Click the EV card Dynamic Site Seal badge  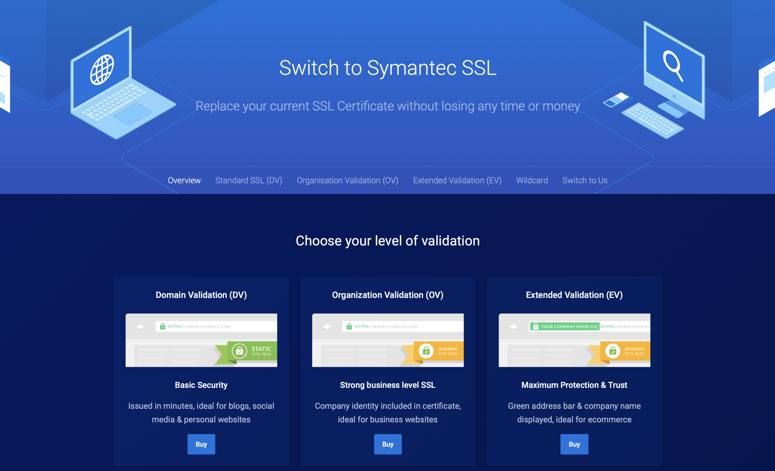coord(626,351)
